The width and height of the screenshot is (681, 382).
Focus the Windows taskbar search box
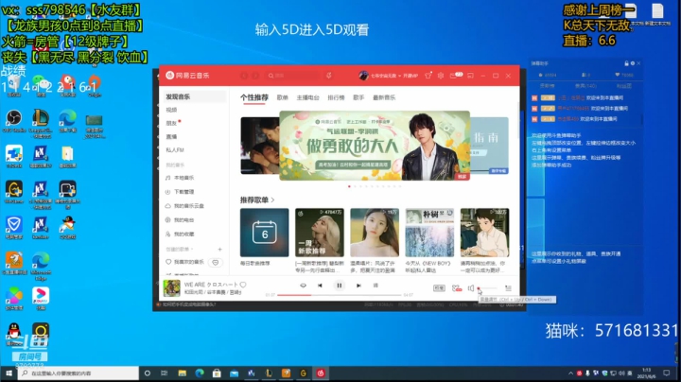coord(79,373)
